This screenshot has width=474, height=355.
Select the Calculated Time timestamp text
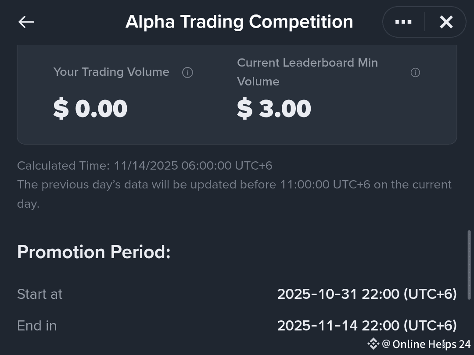coord(145,166)
